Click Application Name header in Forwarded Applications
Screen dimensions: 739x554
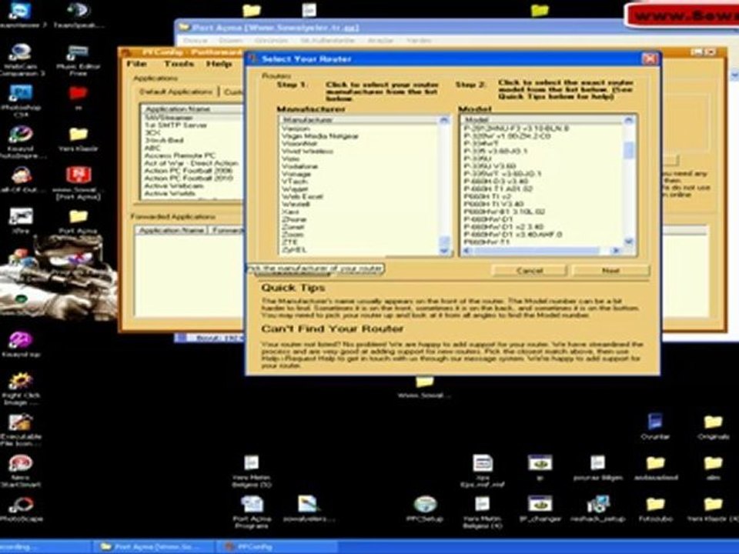[x=171, y=230]
